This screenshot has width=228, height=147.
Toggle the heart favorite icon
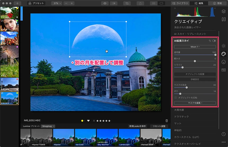tap(88, 121)
